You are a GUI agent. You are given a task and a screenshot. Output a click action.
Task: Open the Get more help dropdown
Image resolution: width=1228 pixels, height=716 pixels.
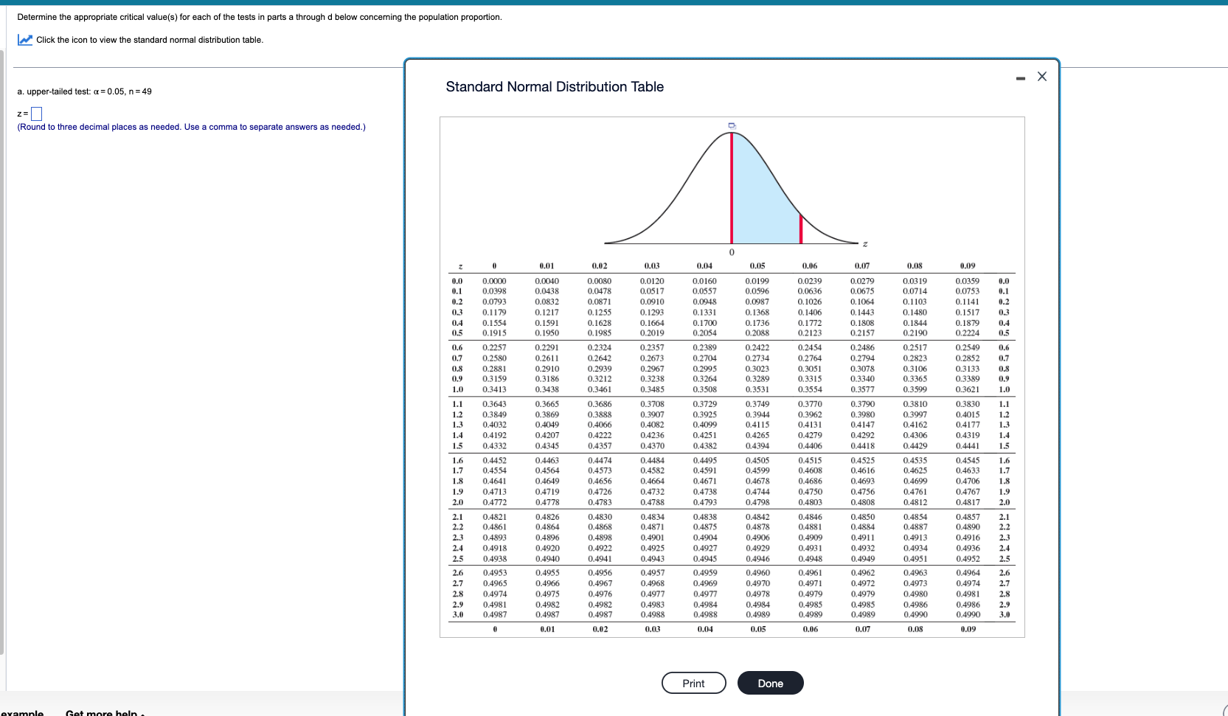[101, 712]
